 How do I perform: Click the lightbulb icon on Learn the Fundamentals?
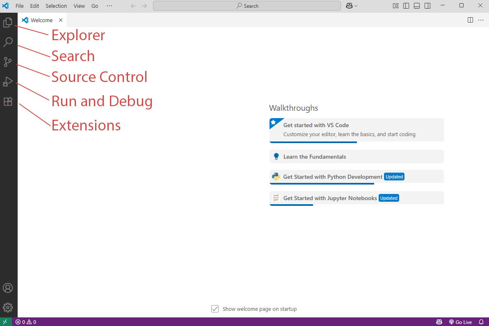(x=276, y=157)
